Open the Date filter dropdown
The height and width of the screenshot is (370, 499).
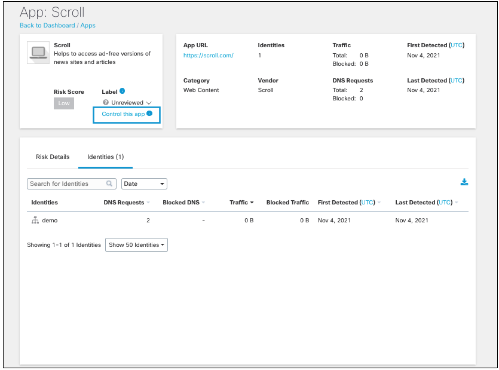pyautogui.click(x=144, y=184)
